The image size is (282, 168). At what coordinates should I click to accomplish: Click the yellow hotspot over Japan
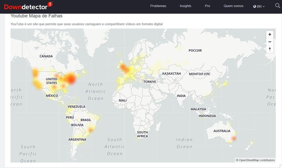coord(225,83)
